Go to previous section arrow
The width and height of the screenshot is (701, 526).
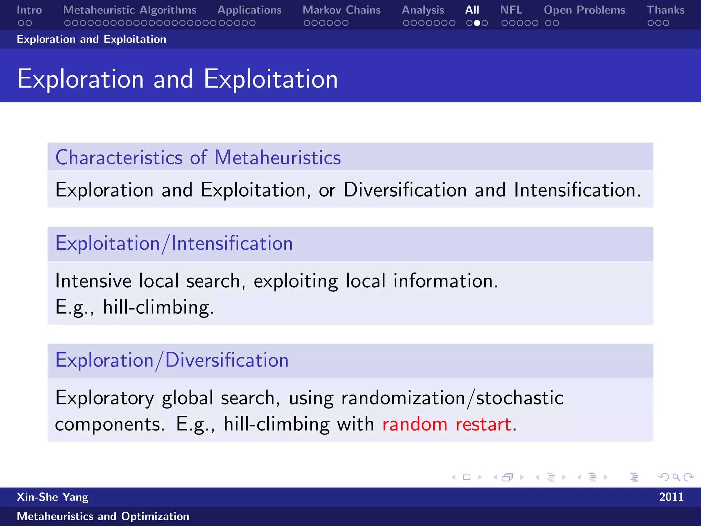point(579,477)
